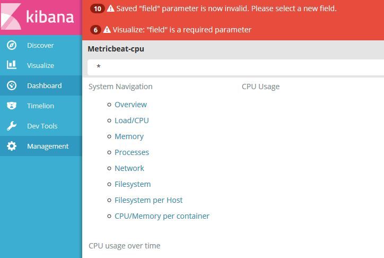
Task: Open the Filesystem per Host link
Action: coord(149,200)
